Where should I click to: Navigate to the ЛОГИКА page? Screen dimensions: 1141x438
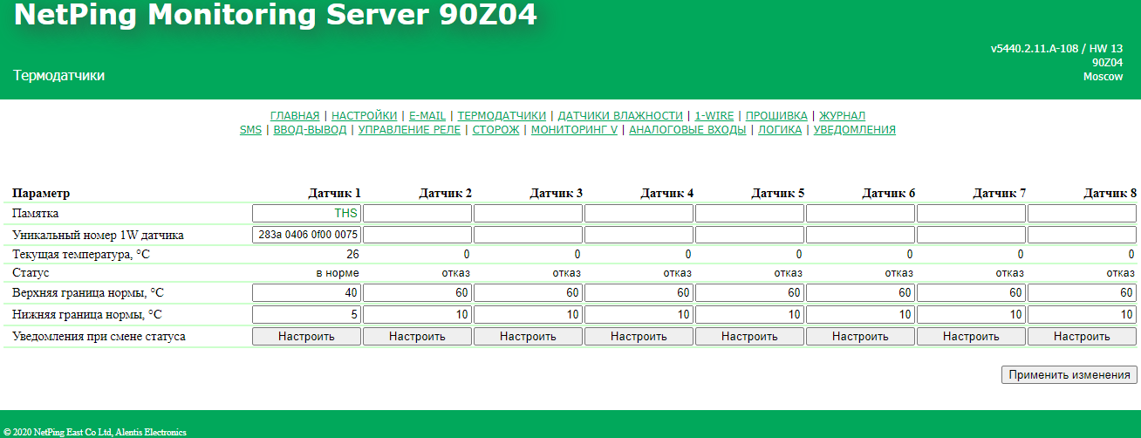(780, 130)
